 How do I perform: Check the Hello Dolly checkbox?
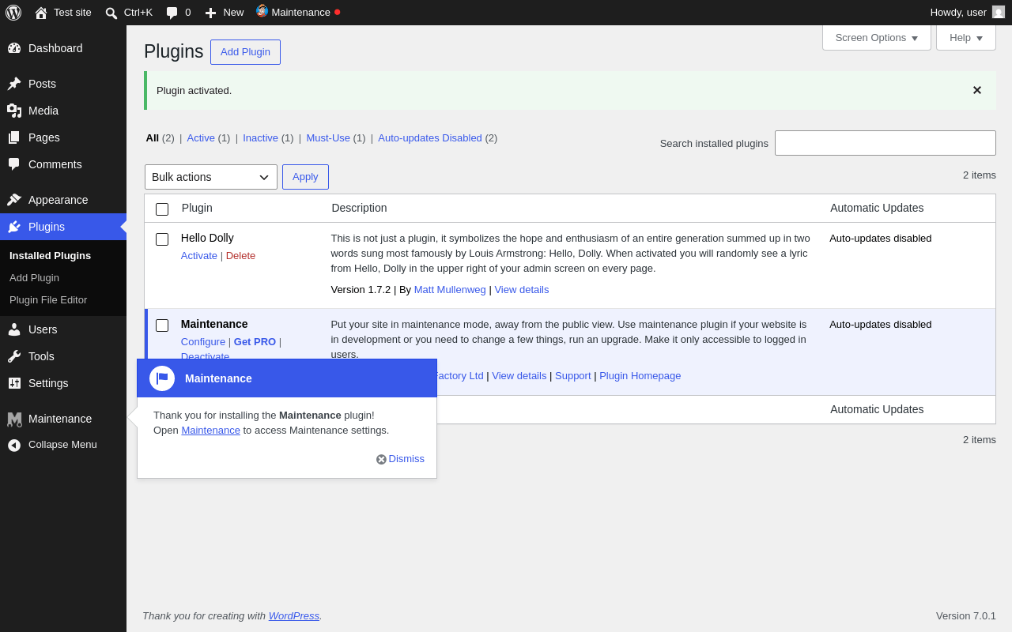point(162,239)
